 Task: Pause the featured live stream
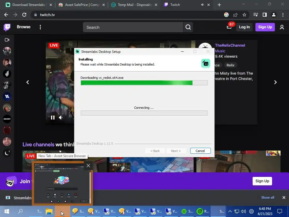point(53,118)
